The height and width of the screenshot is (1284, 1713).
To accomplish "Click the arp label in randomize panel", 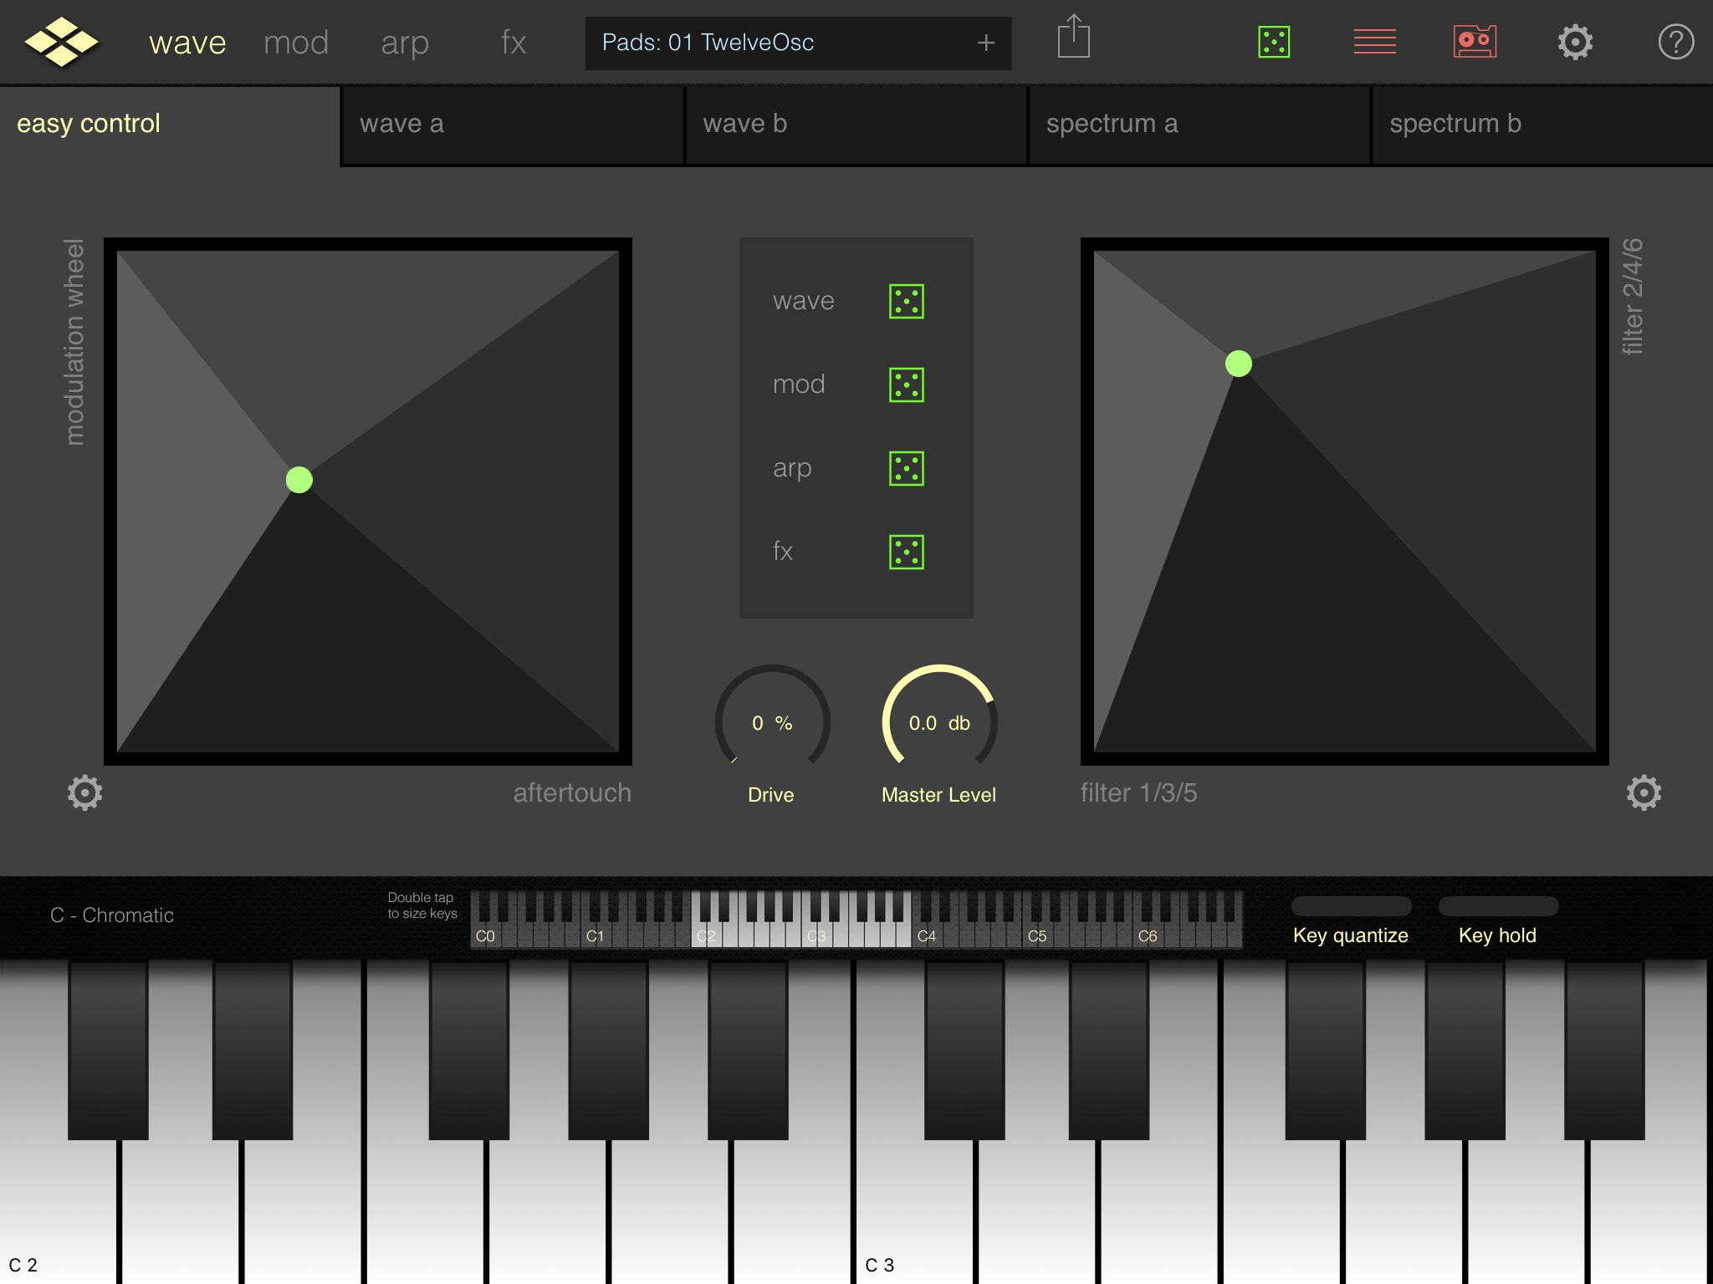I will coord(792,469).
